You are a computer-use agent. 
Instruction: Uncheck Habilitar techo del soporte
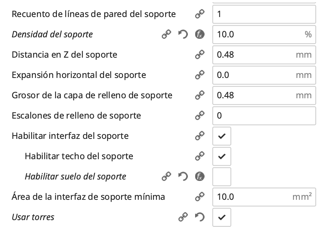pos(222,156)
